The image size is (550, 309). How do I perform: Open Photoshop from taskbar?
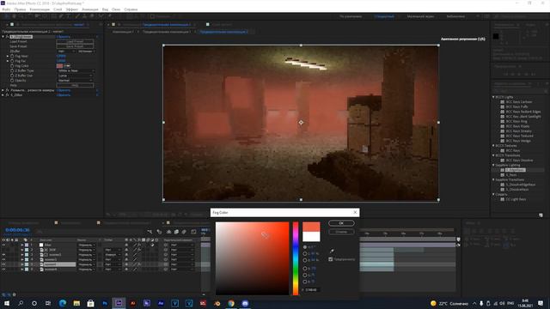coord(105,303)
